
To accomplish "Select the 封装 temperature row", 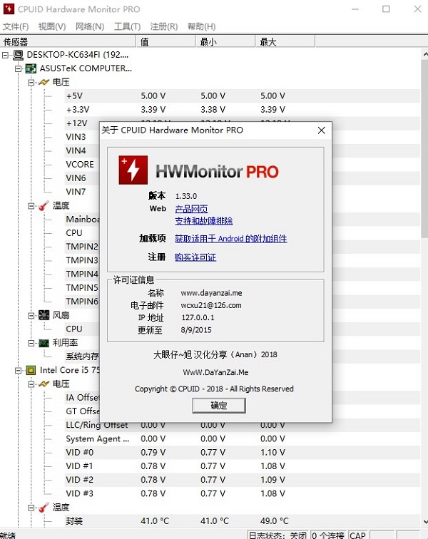I will (243, 521).
